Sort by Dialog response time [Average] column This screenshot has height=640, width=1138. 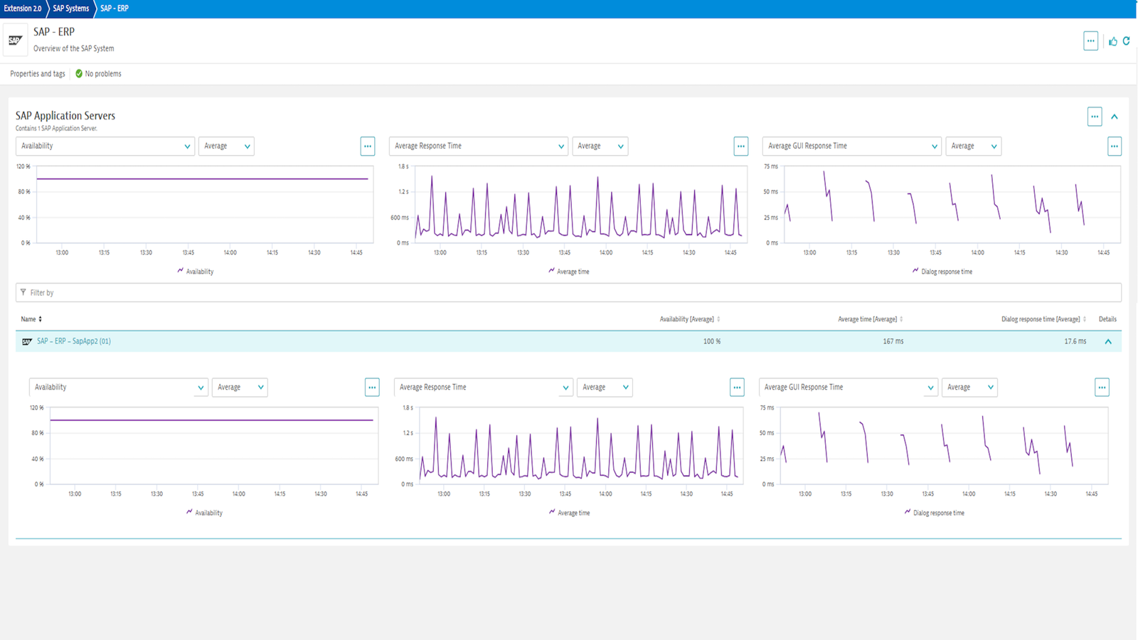pyautogui.click(x=1044, y=319)
